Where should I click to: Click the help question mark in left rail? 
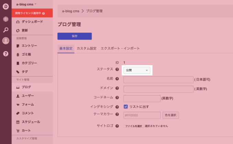[5, 53]
